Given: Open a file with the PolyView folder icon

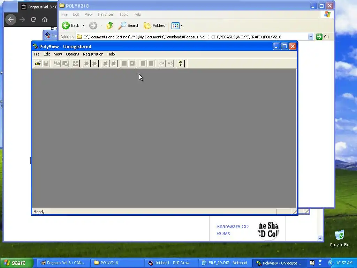Looking at the screenshot, I should (38, 64).
